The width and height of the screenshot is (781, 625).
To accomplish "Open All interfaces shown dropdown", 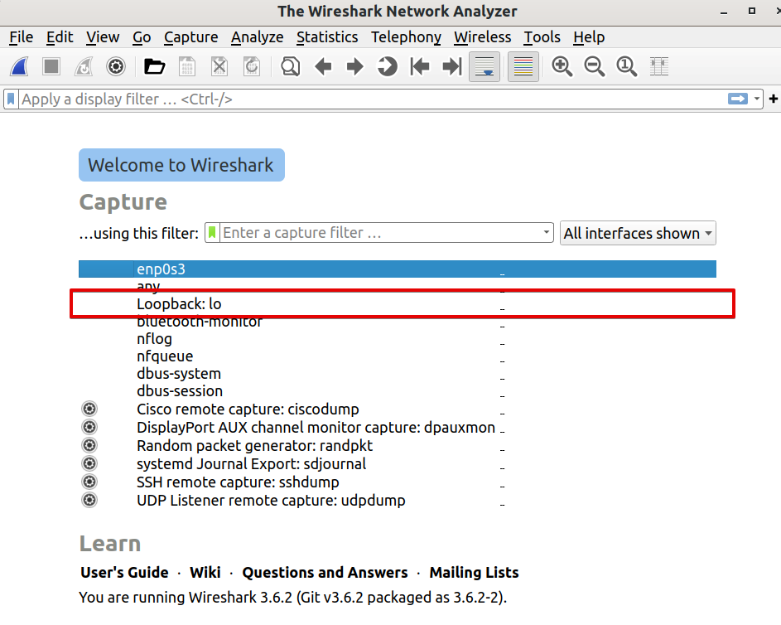I will pyautogui.click(x=638, y=233).
